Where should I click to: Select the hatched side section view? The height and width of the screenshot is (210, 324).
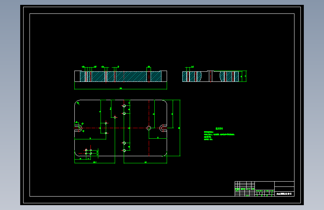click(x=210, y=76)
